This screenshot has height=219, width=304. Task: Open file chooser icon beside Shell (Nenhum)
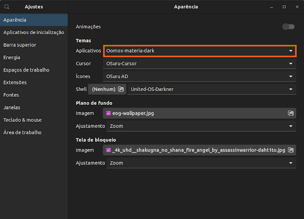[121, 89]
